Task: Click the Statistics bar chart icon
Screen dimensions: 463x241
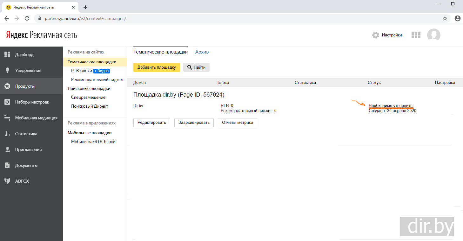Action: click(7, 134)
